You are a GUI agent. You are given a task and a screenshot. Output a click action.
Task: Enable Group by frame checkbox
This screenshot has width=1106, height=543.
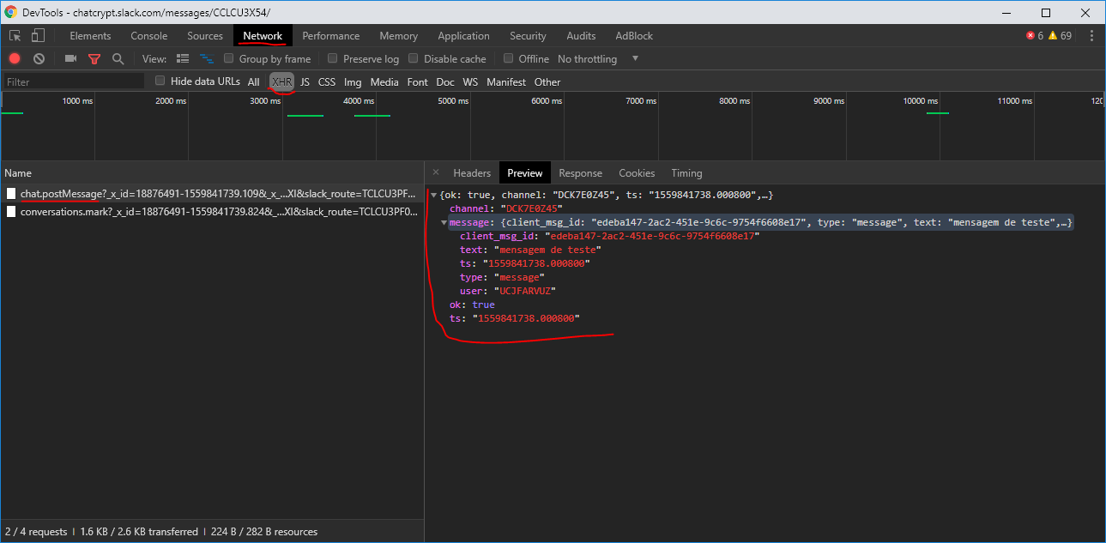229,59
